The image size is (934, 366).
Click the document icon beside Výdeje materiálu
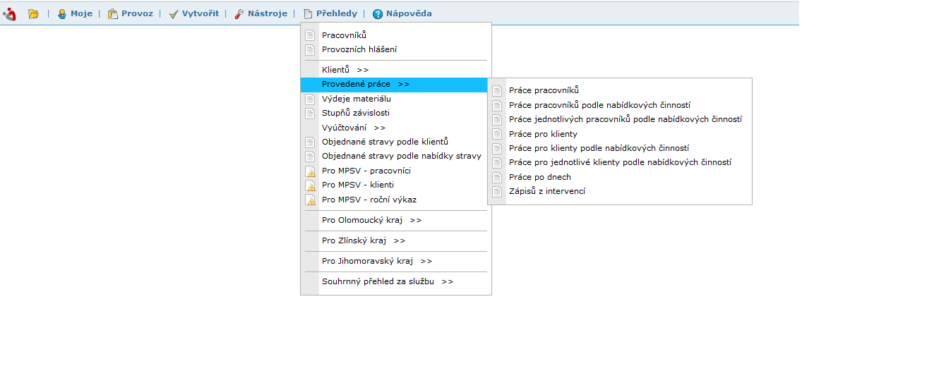pos(309,99)
